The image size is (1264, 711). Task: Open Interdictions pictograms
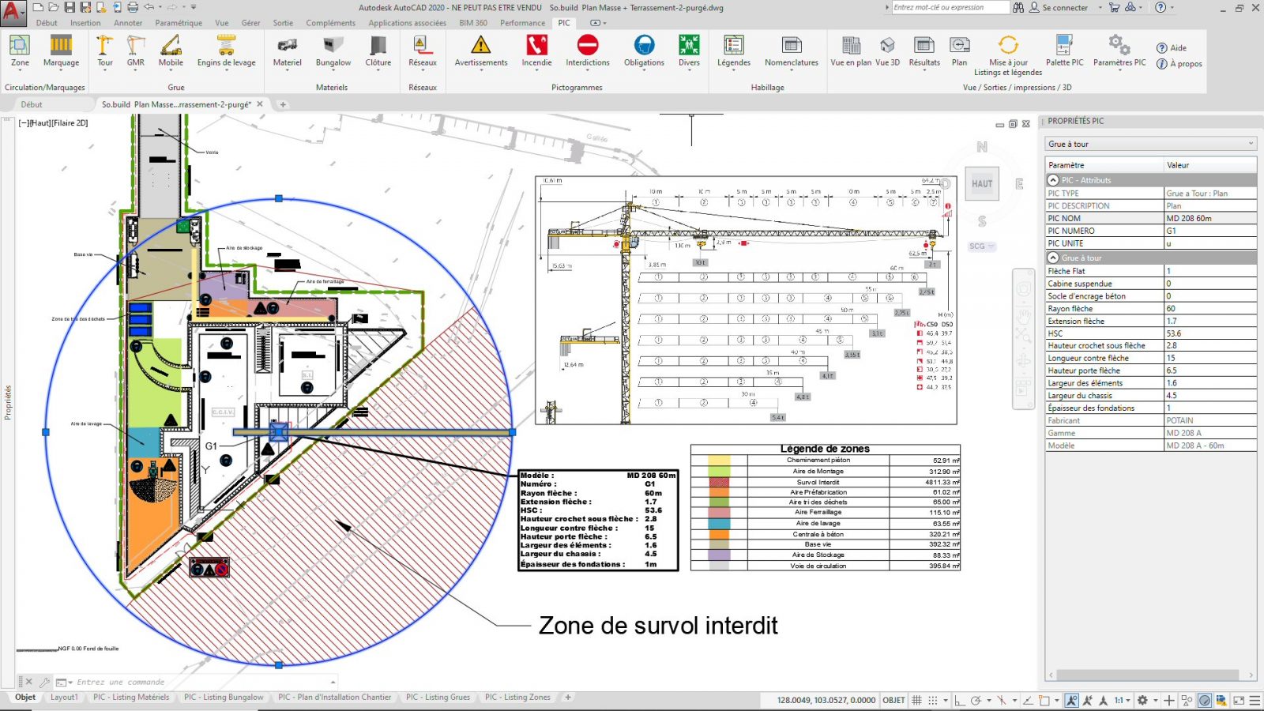click(x=588, y=51)
